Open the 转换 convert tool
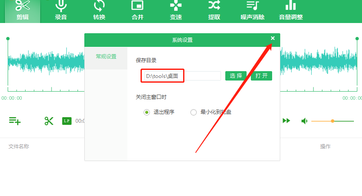Image resolution: width=362 pixels, height=196 pixels. click(99, 11)
